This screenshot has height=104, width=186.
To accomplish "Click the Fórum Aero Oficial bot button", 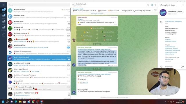I will (97, 28).
